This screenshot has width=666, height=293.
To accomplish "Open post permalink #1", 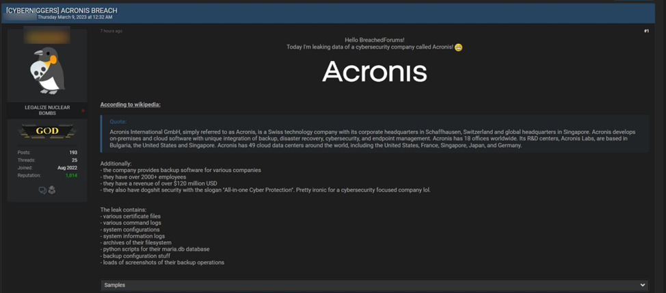I will pos(646,31).
